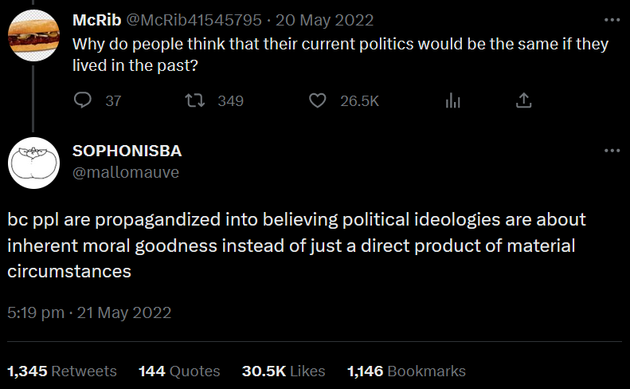630x389 pixels.
Task: Click the reply icon on McRib's tweet
Action: click(x=84, y=100)
